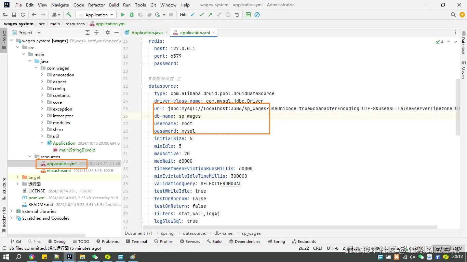
Task: Switch to the Application.java editor tab
Action: pyautogui.click(x=147, y=32)
